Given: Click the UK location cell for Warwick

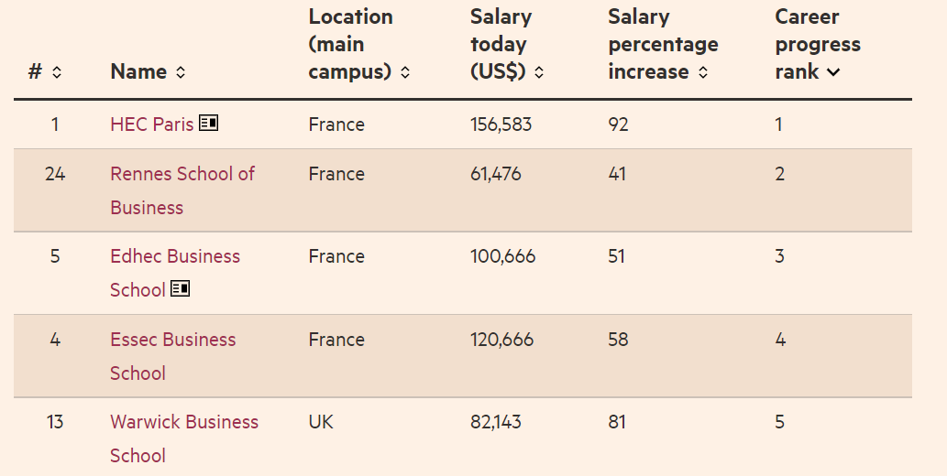Looking at the screenshot, I should click(321, 422).
